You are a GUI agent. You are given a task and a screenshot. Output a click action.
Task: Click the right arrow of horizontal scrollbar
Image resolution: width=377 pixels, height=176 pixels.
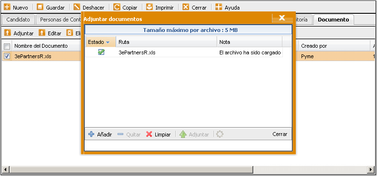click(x=371, y=170)
